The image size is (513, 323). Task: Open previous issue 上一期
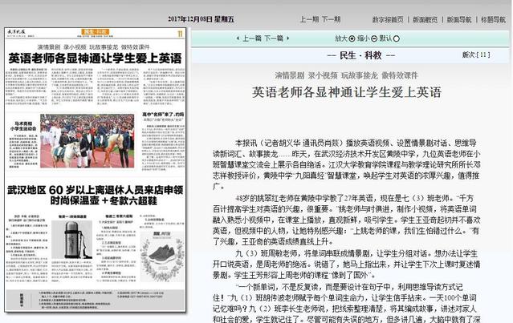(309, 19)
